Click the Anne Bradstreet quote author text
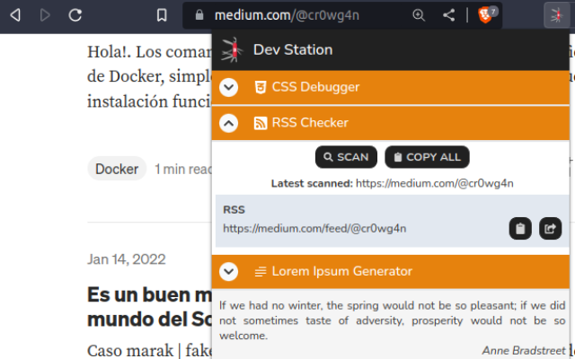 (524, 351)
